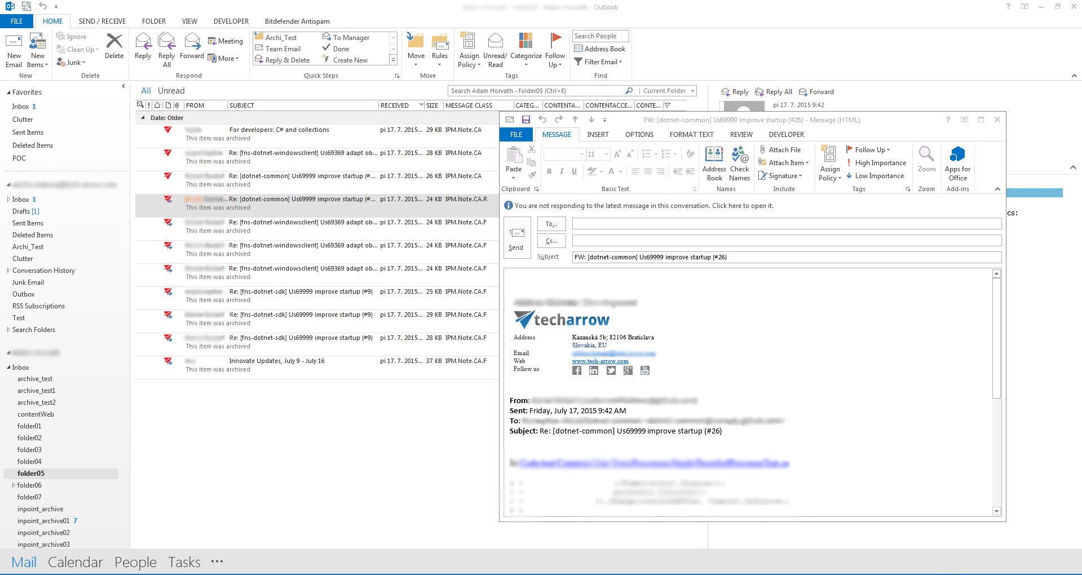This screenshot has width=1082, height=575.
Task: Switch to the SEND / RECEIVE ribbon tab
Action: point(102,21)
